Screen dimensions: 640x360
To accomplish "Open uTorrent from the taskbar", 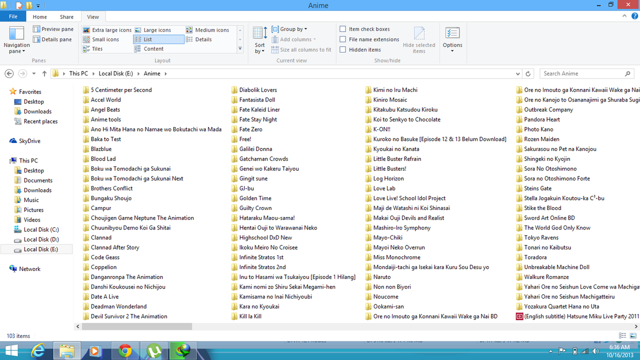I will click(154, 351).
